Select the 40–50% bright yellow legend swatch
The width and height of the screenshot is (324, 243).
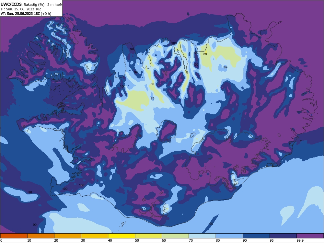pyautogui.click(x=121, y=236)
